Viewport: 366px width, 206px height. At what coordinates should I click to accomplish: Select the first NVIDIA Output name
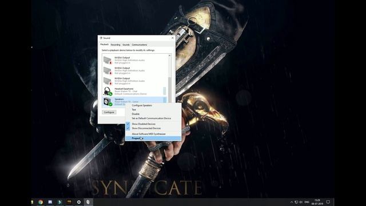click(122, 57)
